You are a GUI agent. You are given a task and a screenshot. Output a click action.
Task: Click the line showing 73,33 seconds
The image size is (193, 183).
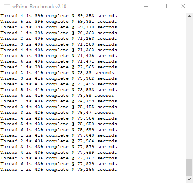click(x=57, y=73)
